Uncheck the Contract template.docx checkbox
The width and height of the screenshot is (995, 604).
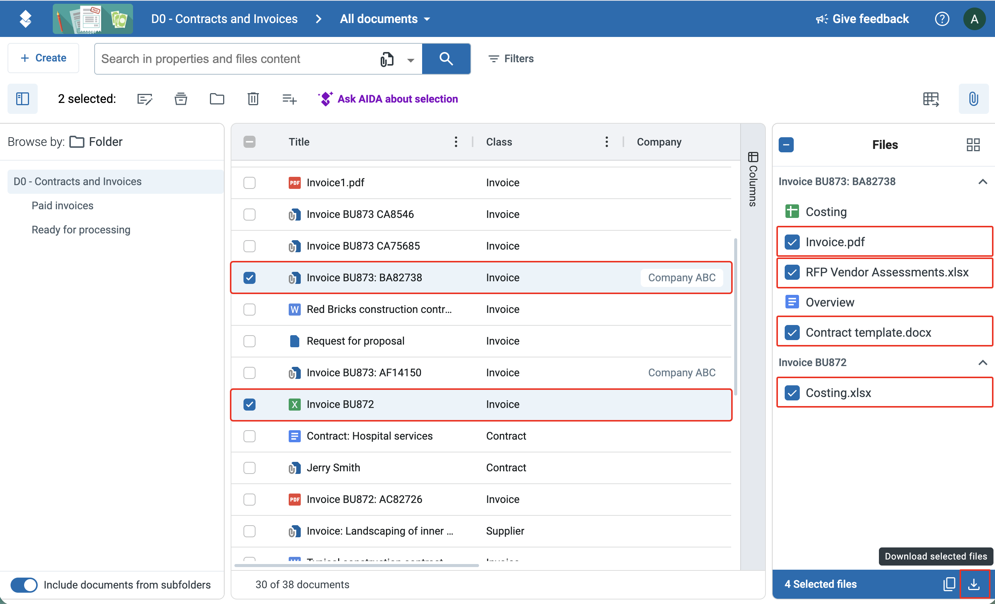pyautogui.click(x=792, y=332)
